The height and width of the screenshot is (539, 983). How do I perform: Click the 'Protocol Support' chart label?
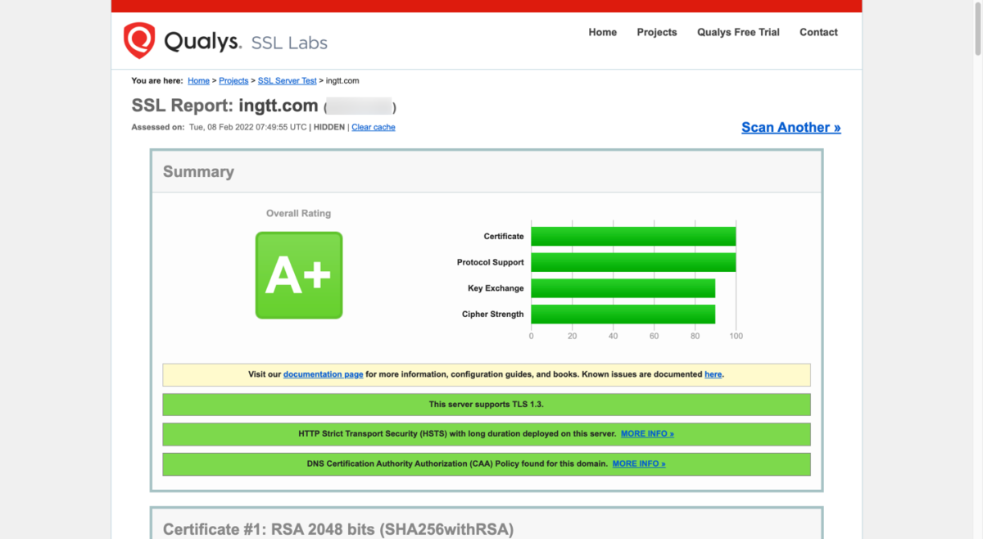point(490,262)
